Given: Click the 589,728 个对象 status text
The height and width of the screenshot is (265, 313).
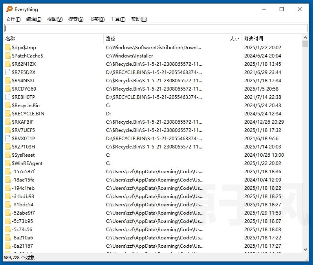Looking at the screenshot, I should (x=19, y=258).
